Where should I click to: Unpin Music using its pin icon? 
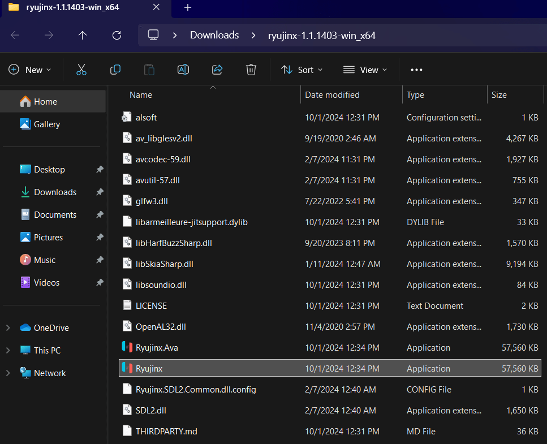[x=100, y=260]
